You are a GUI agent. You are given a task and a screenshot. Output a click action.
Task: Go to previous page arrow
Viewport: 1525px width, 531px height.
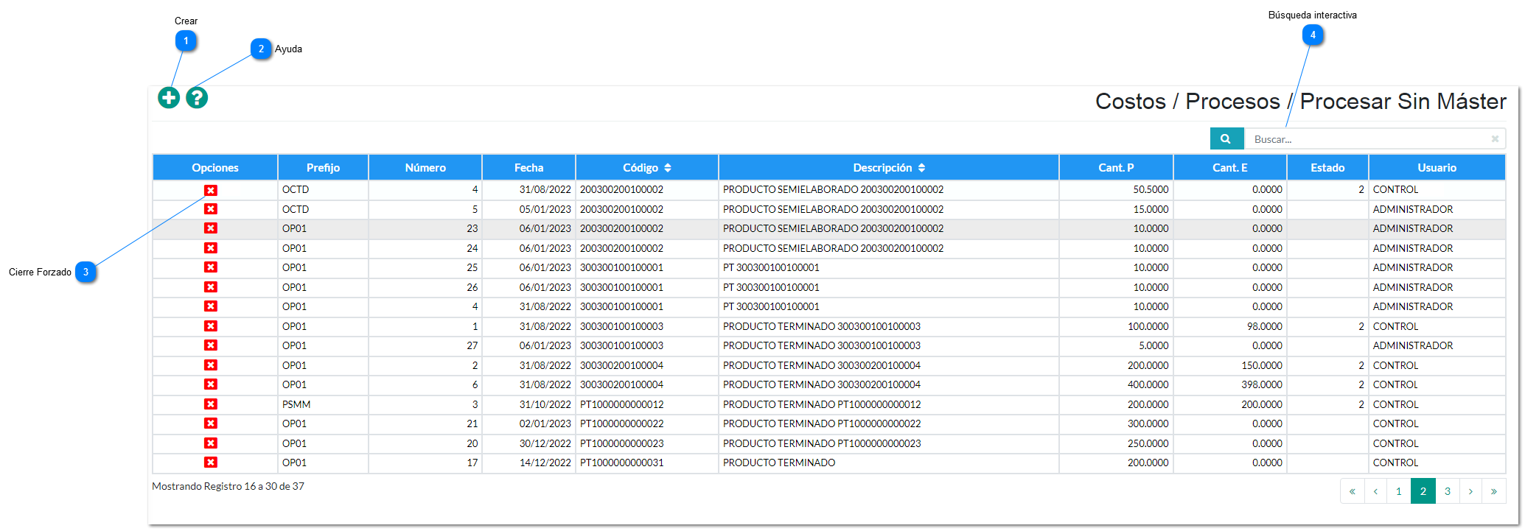pyautogui.click(x=1375, y=491)
